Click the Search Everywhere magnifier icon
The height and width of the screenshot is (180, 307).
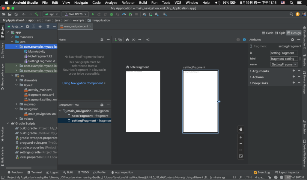tap(291, 14)
